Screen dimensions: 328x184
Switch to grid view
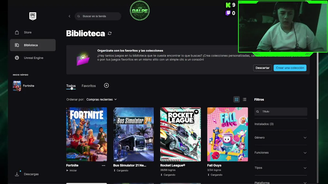(x=237, y=99)
